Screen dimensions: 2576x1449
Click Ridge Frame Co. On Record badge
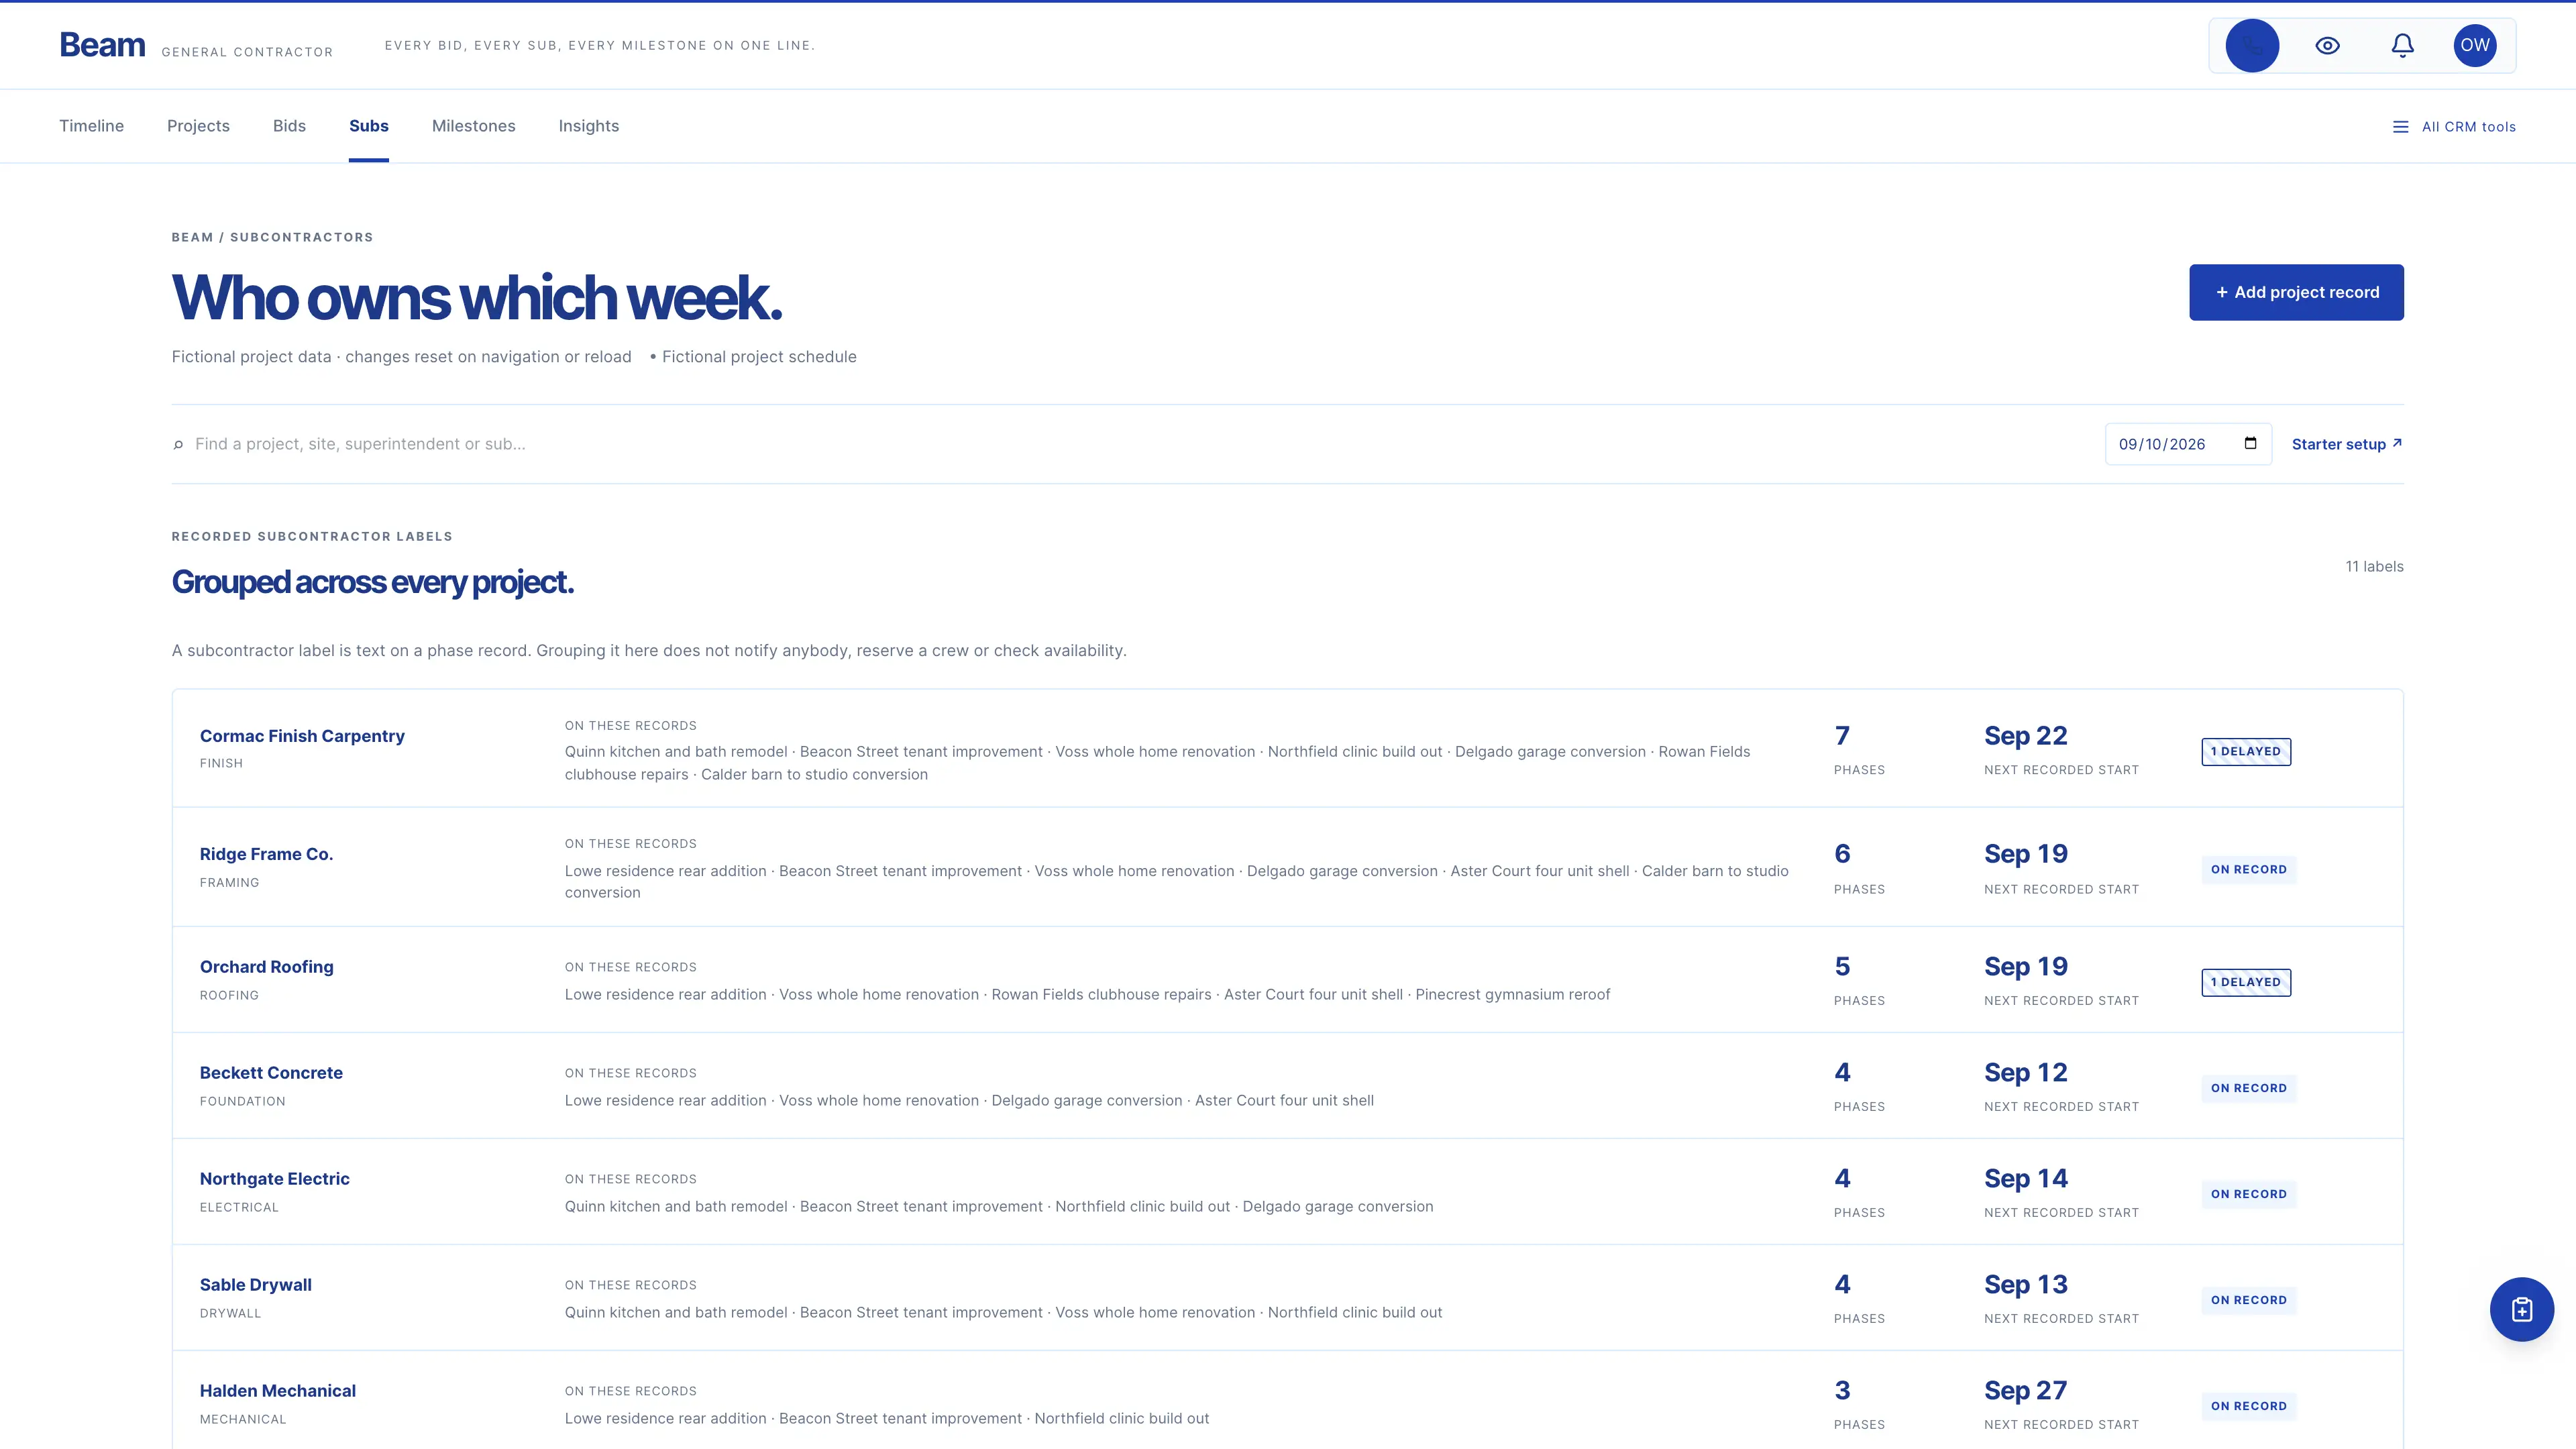click(2248, 870)
